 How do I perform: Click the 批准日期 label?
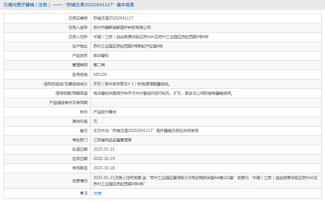tap(80, 149)
